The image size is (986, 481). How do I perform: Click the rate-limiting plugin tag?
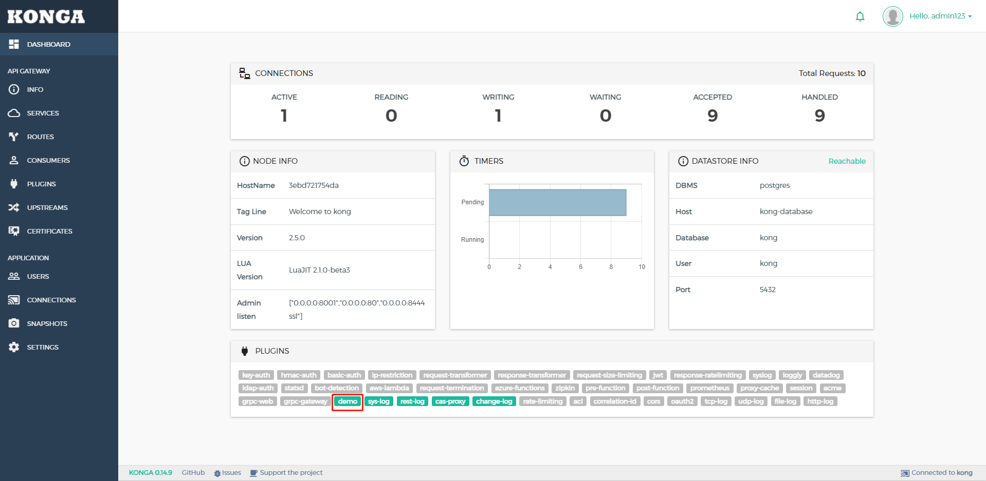(543, 401)
